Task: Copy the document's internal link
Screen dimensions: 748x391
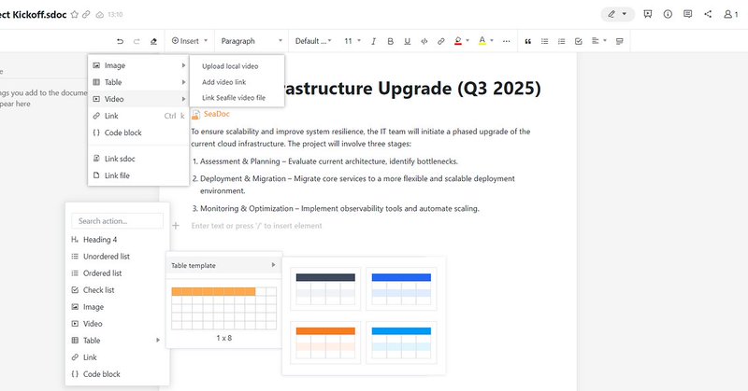Action: (x=86, y=15)
